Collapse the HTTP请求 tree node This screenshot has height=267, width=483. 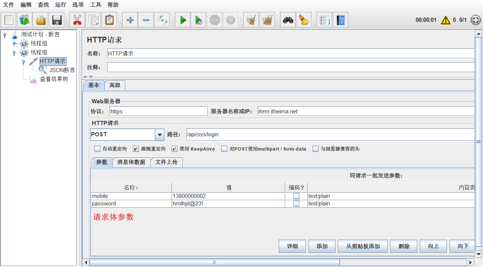click(23, 62)
